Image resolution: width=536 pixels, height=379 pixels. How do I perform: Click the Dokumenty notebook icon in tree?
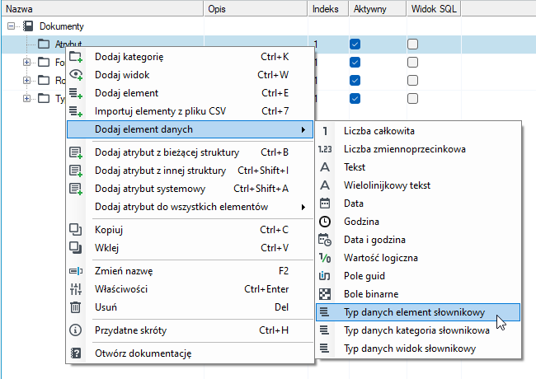(x=28, y=26)
